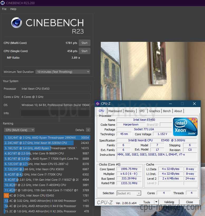Click the Validate button in CPU-Z
Viewport: 205px width, 216px height.
[x=169, y=202]
